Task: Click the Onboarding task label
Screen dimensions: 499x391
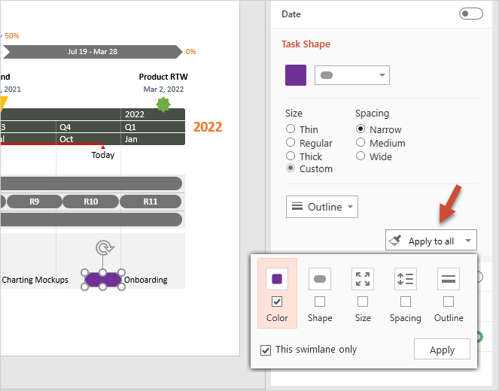Action: pos(146,280)
